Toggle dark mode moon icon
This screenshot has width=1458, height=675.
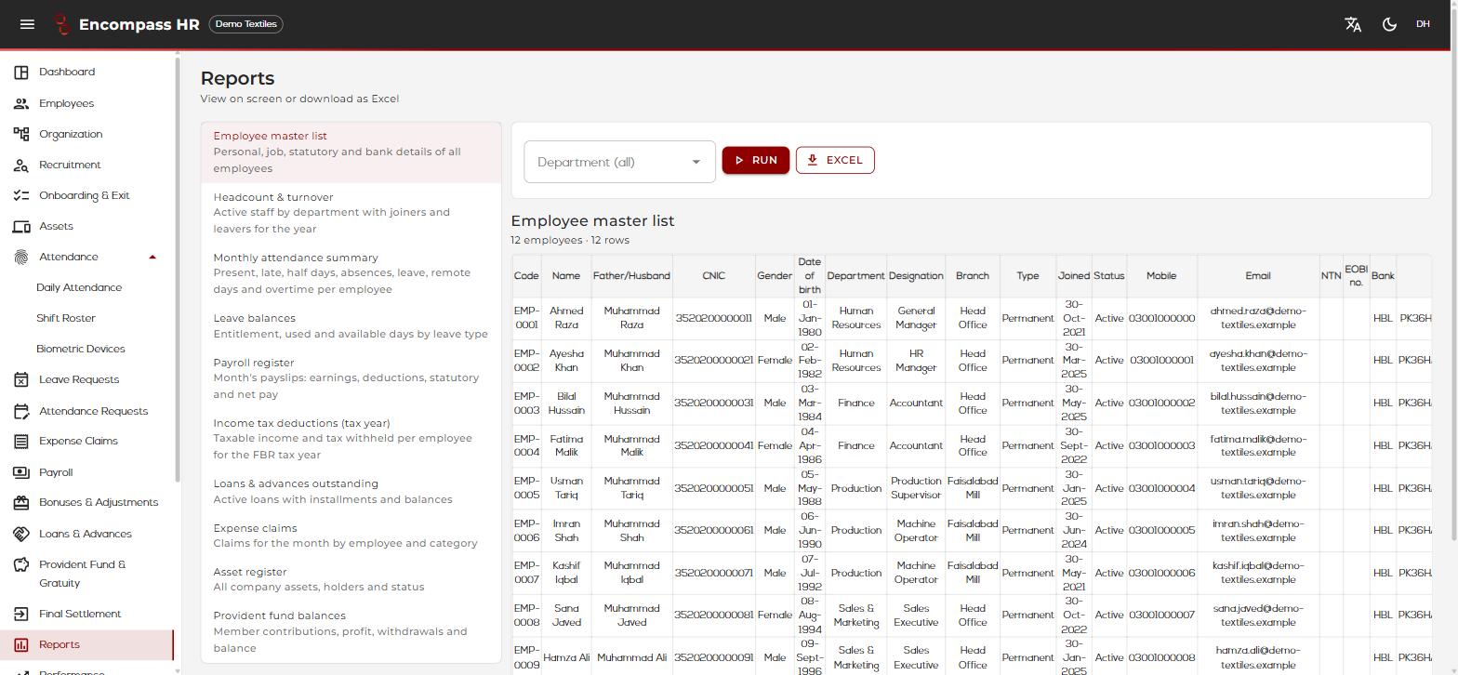pyautogui.click(x=1389, y=24)
